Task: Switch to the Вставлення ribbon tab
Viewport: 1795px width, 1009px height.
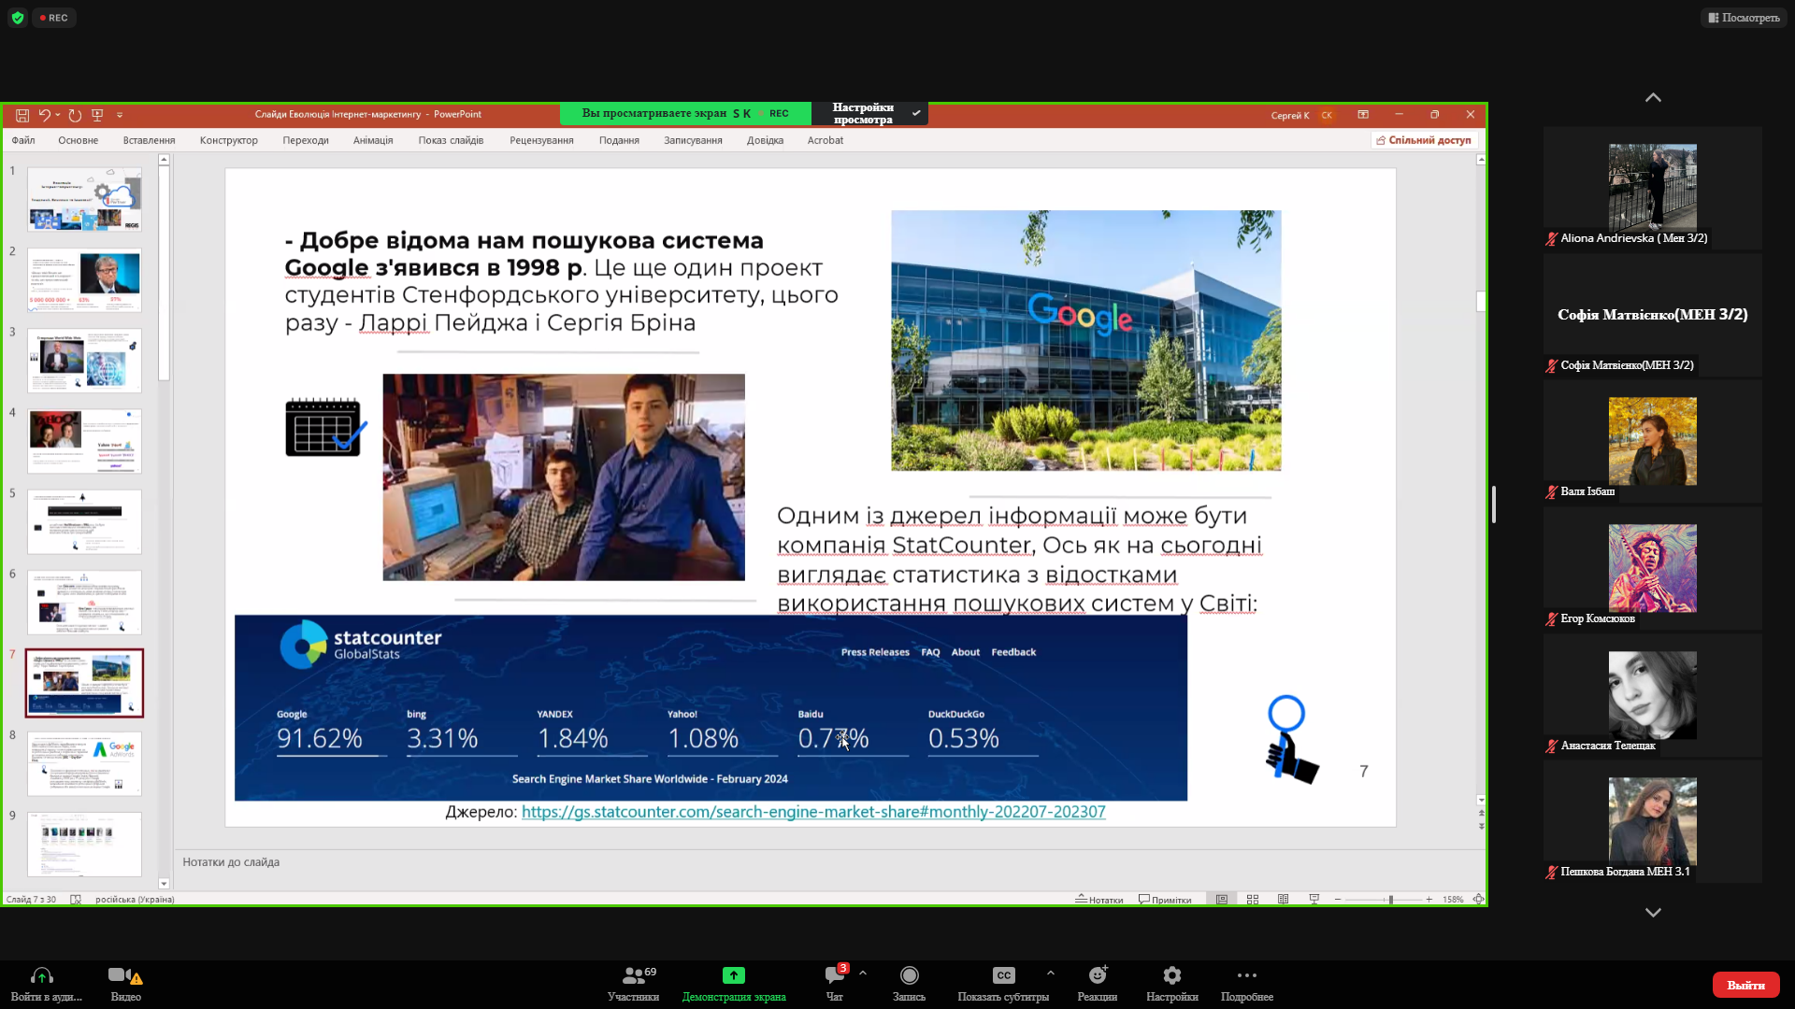Action: 149,140
